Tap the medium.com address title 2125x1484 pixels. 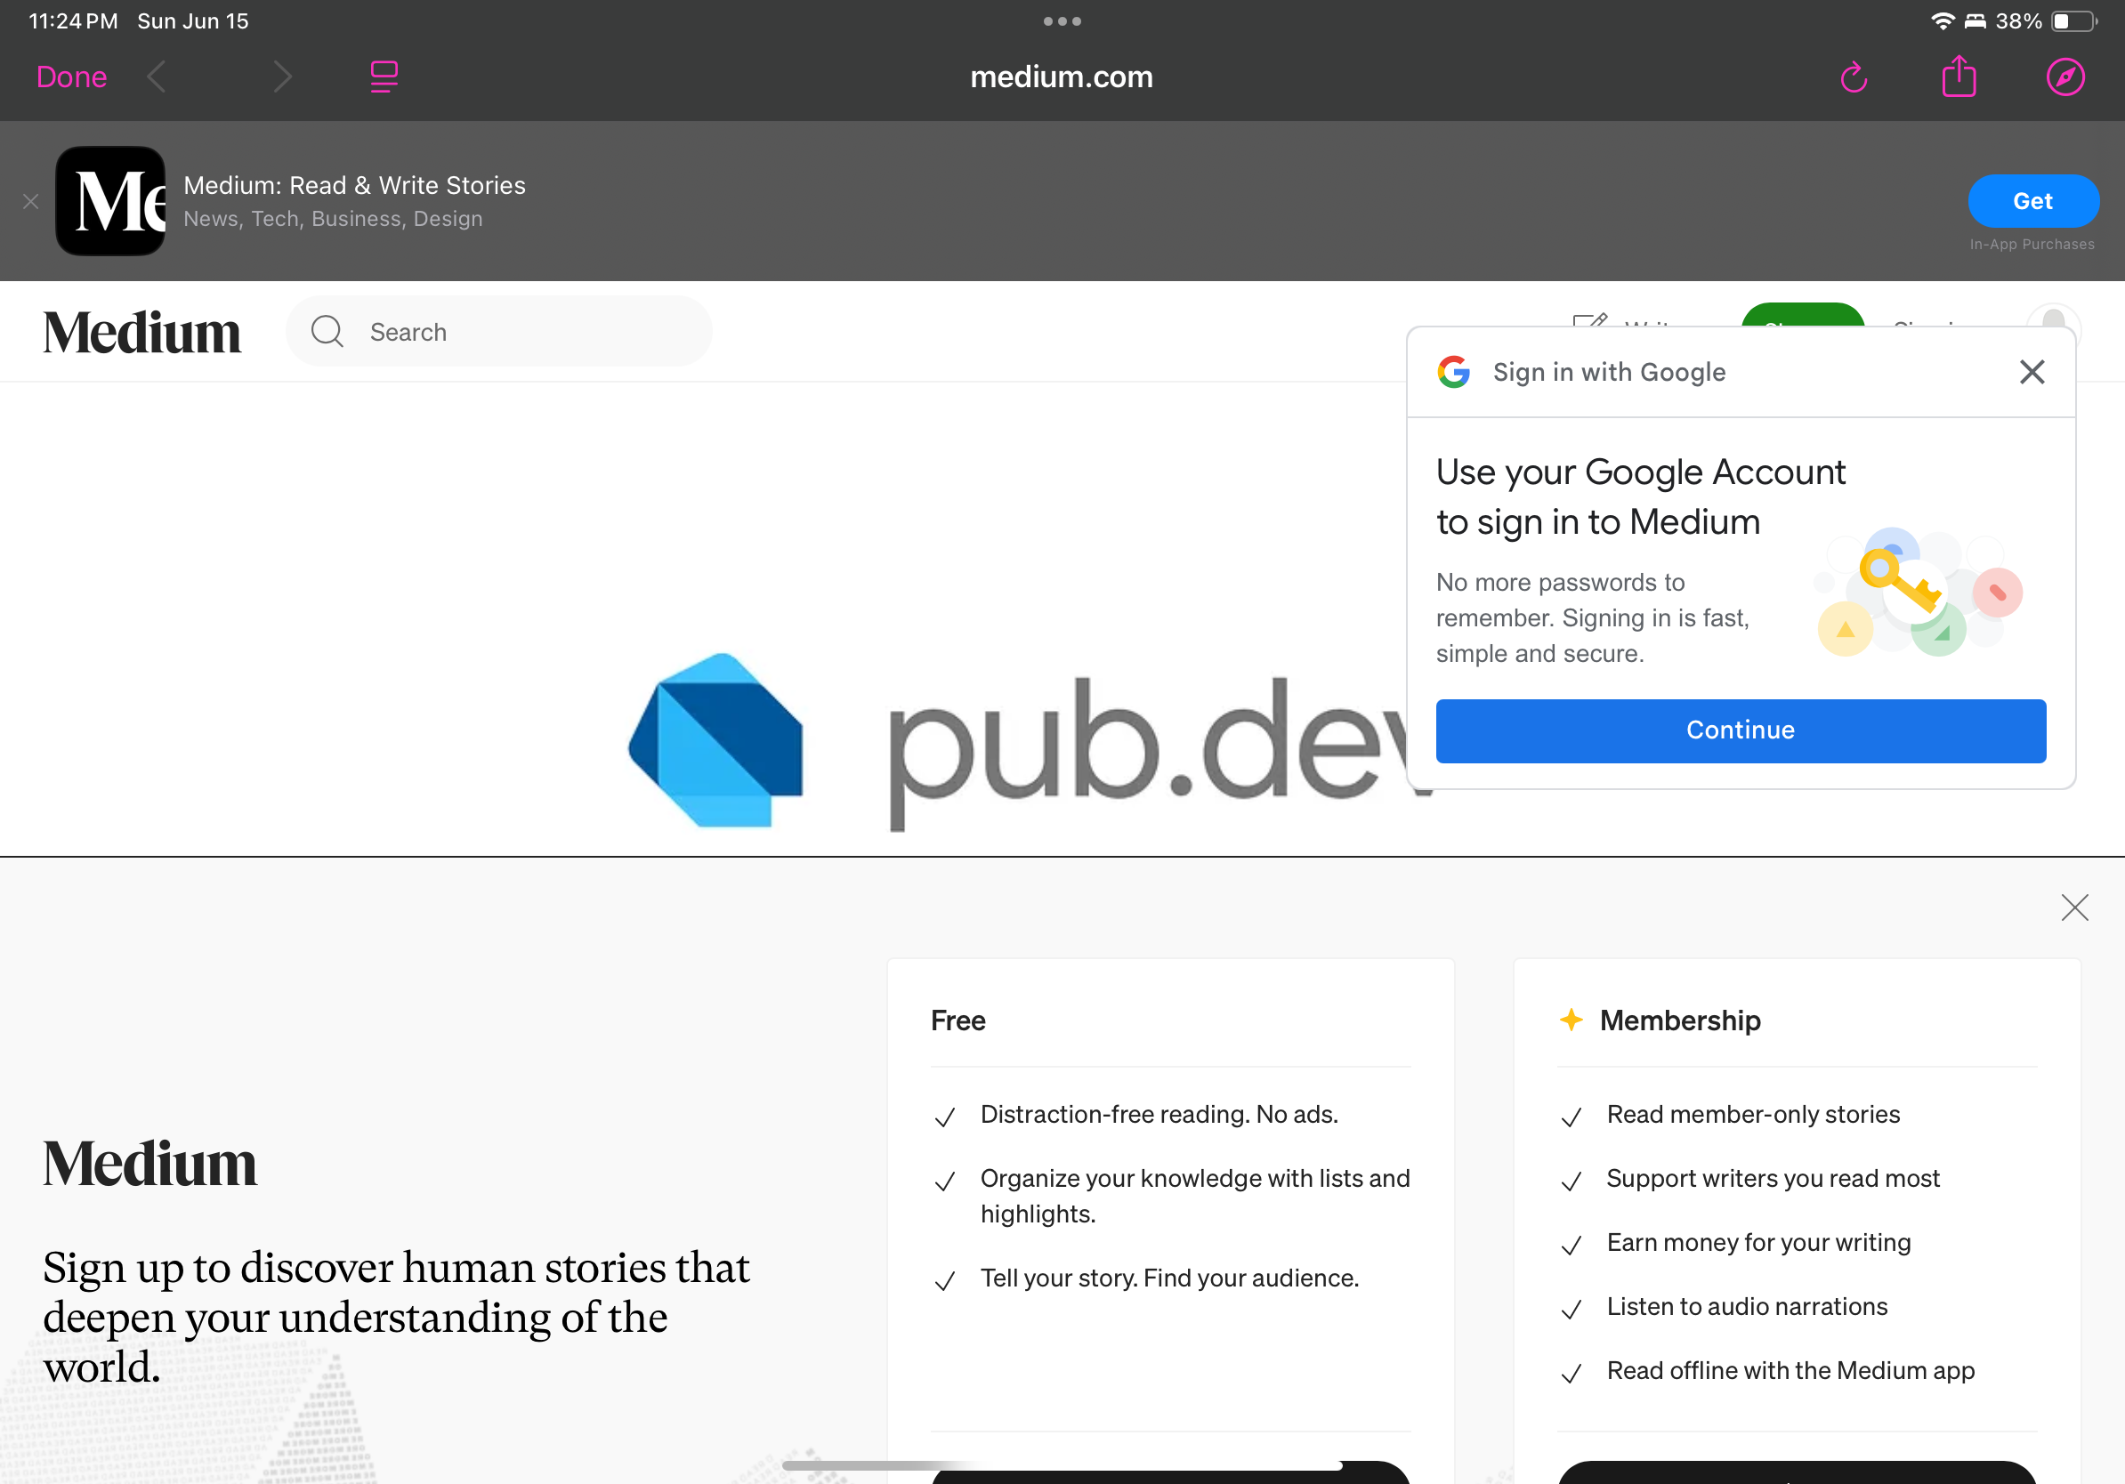(x=1062, y=77)
